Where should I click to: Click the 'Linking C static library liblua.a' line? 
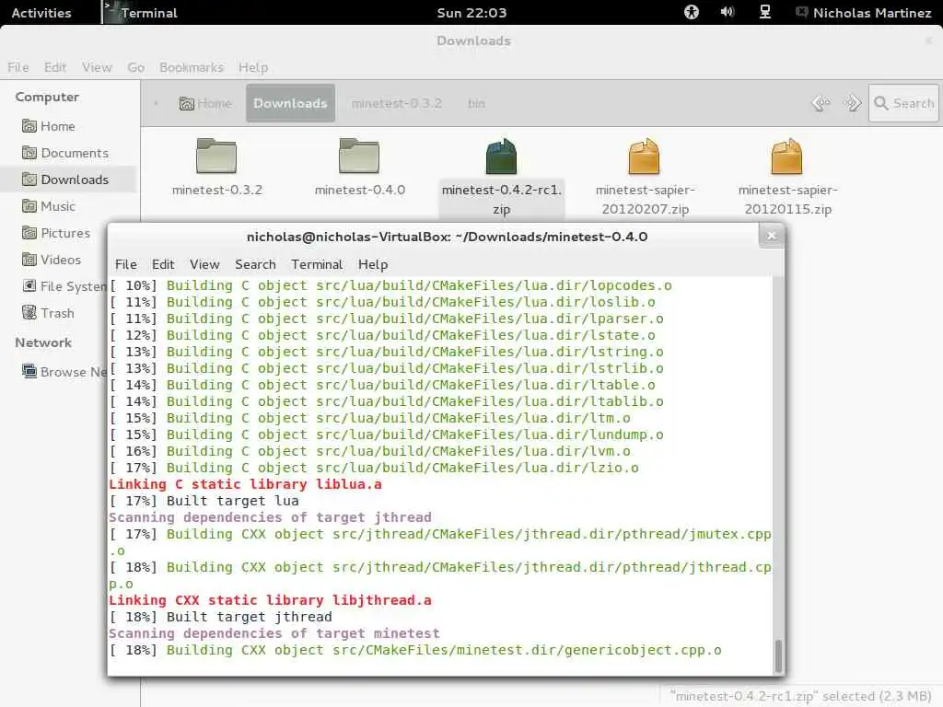point(245,484)
